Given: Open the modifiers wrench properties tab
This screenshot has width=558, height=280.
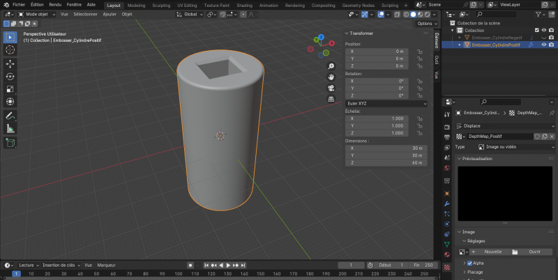Looking at the screenshot, I should click(447, 203).
